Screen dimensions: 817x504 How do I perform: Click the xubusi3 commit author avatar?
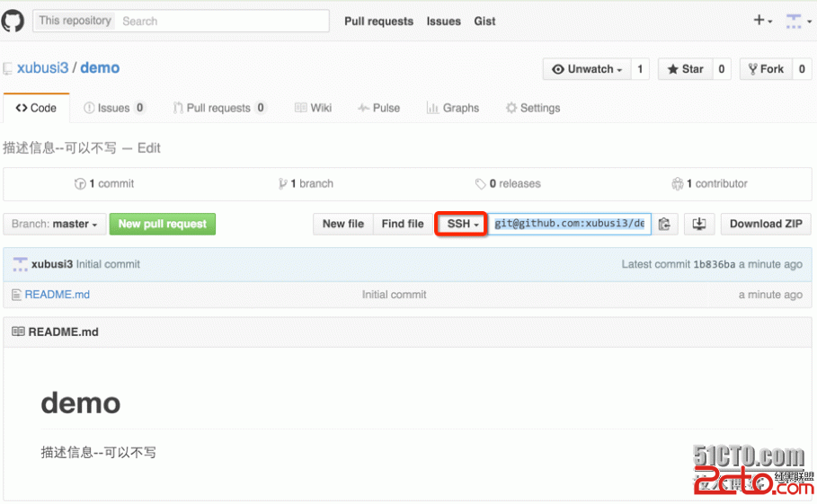[20, 264]
